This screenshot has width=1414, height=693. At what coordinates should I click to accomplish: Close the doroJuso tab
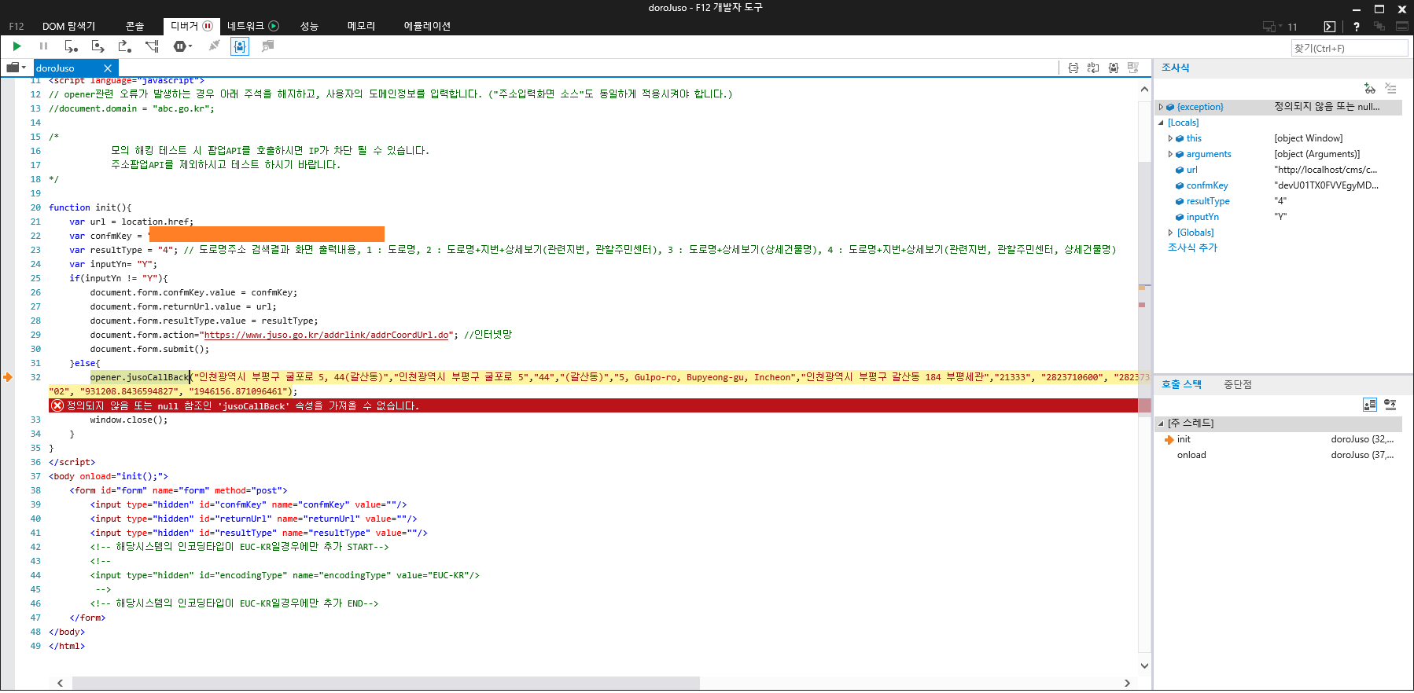tap(108, 68)
